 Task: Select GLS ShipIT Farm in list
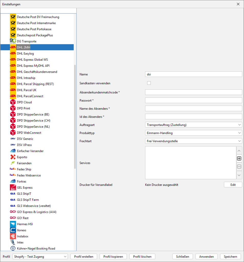click(28, 200)
